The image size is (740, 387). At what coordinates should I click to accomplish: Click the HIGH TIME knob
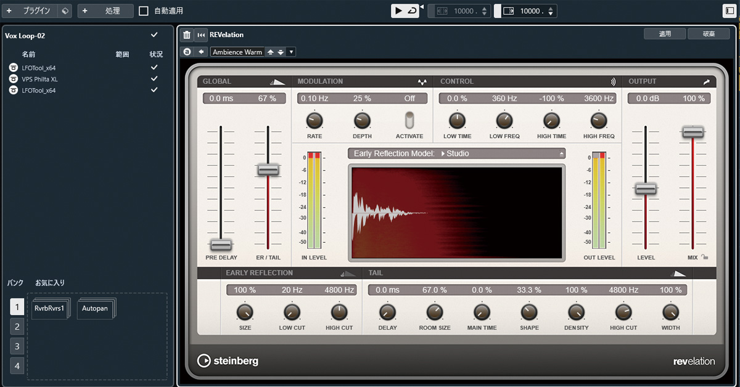551,120
